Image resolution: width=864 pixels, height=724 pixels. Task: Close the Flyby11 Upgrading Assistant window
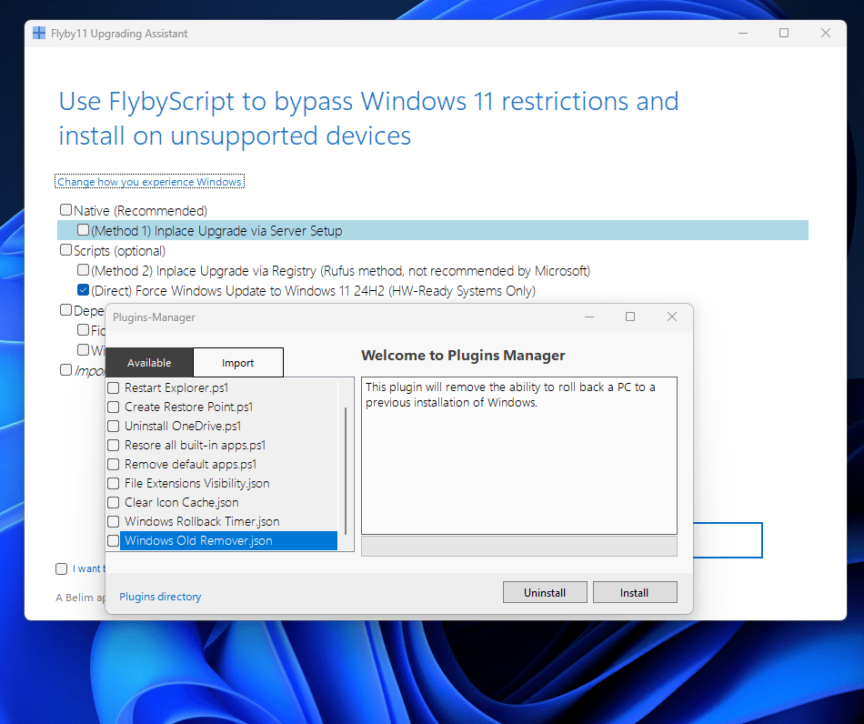click(826, 33)
